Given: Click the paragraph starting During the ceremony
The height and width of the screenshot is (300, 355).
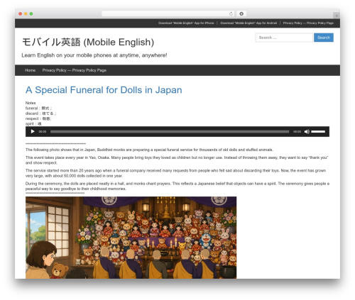Looking at the screenshot, I should pyautogui.click(x=177, y=186).
